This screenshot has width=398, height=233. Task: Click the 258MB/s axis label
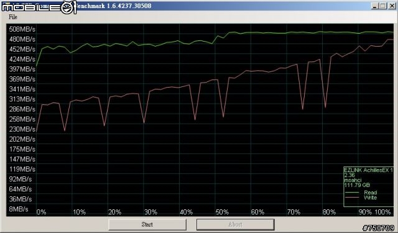(x=22, y=119)
